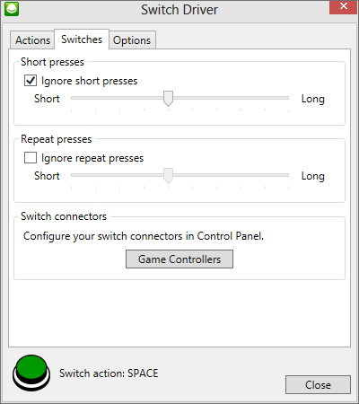This screenshot has height=404, width=359.
Task: Click Repeat presses slider track toward Short
Action: [x=118, y=175]
